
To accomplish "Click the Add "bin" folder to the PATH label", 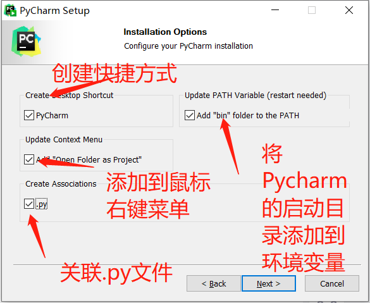I will tap(248, 115).
